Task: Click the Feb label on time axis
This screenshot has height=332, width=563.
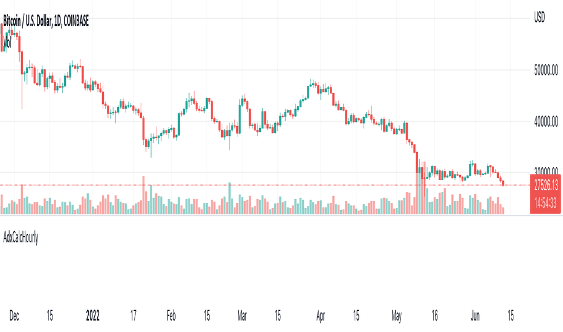Action: click(172, 316)
